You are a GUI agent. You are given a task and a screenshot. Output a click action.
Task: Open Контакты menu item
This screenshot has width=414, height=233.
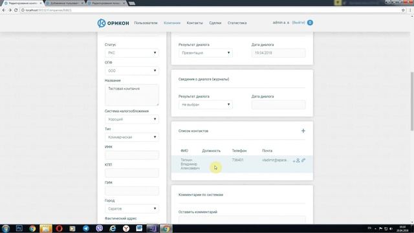(195, 23)
